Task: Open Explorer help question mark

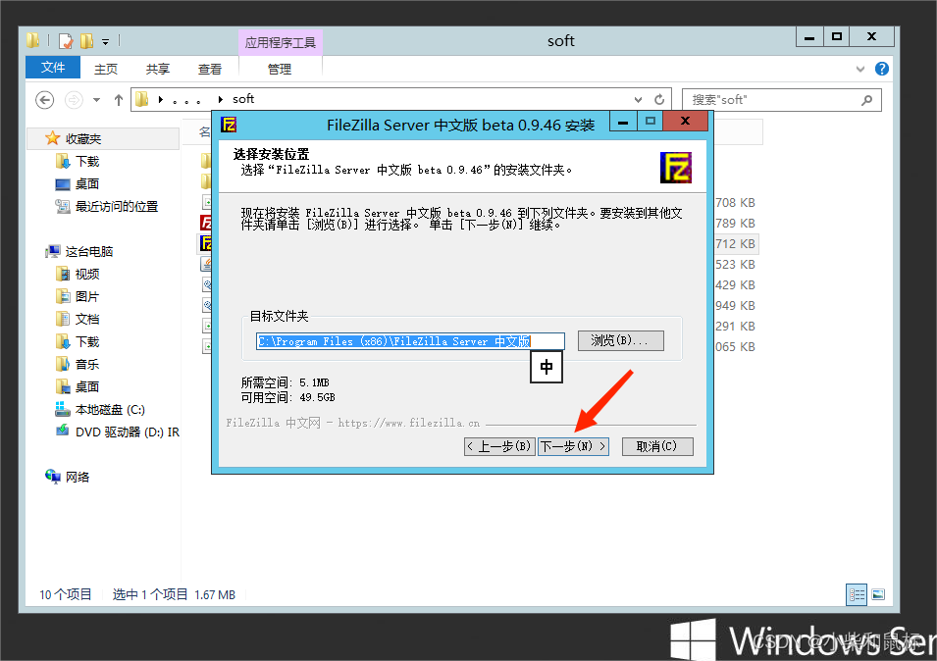Action: (881, 69)
